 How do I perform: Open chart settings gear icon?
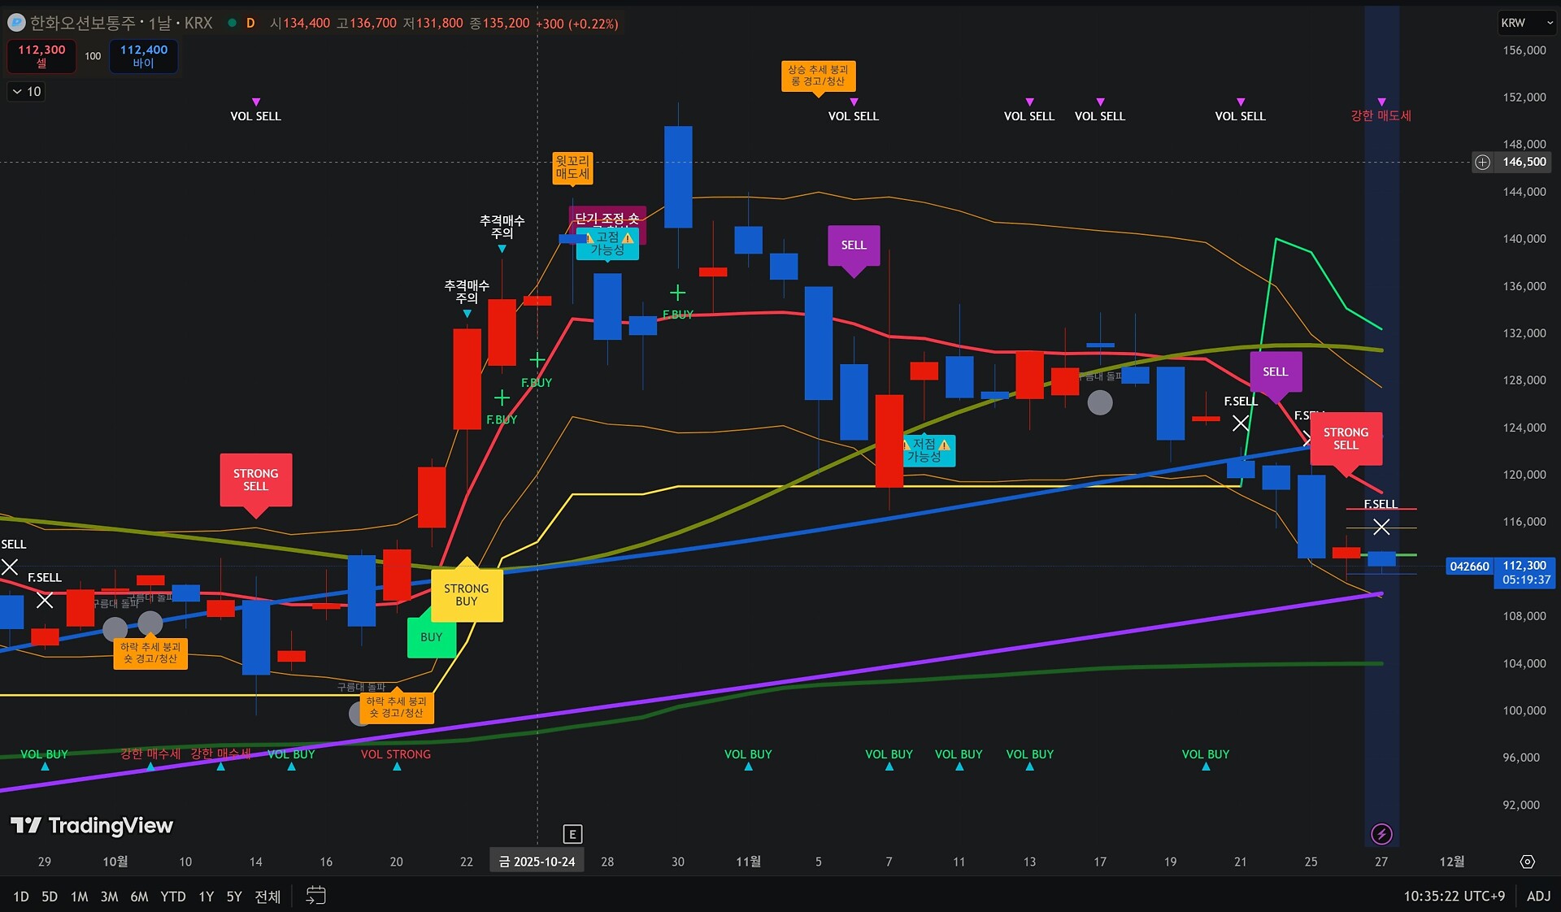coord(1527,862)
